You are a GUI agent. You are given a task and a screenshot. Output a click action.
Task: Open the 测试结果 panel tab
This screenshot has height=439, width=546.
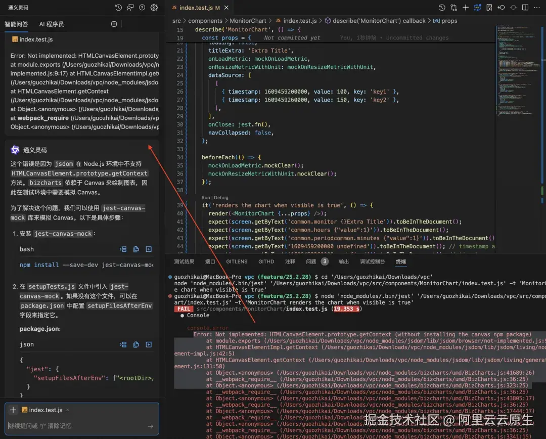184,261
